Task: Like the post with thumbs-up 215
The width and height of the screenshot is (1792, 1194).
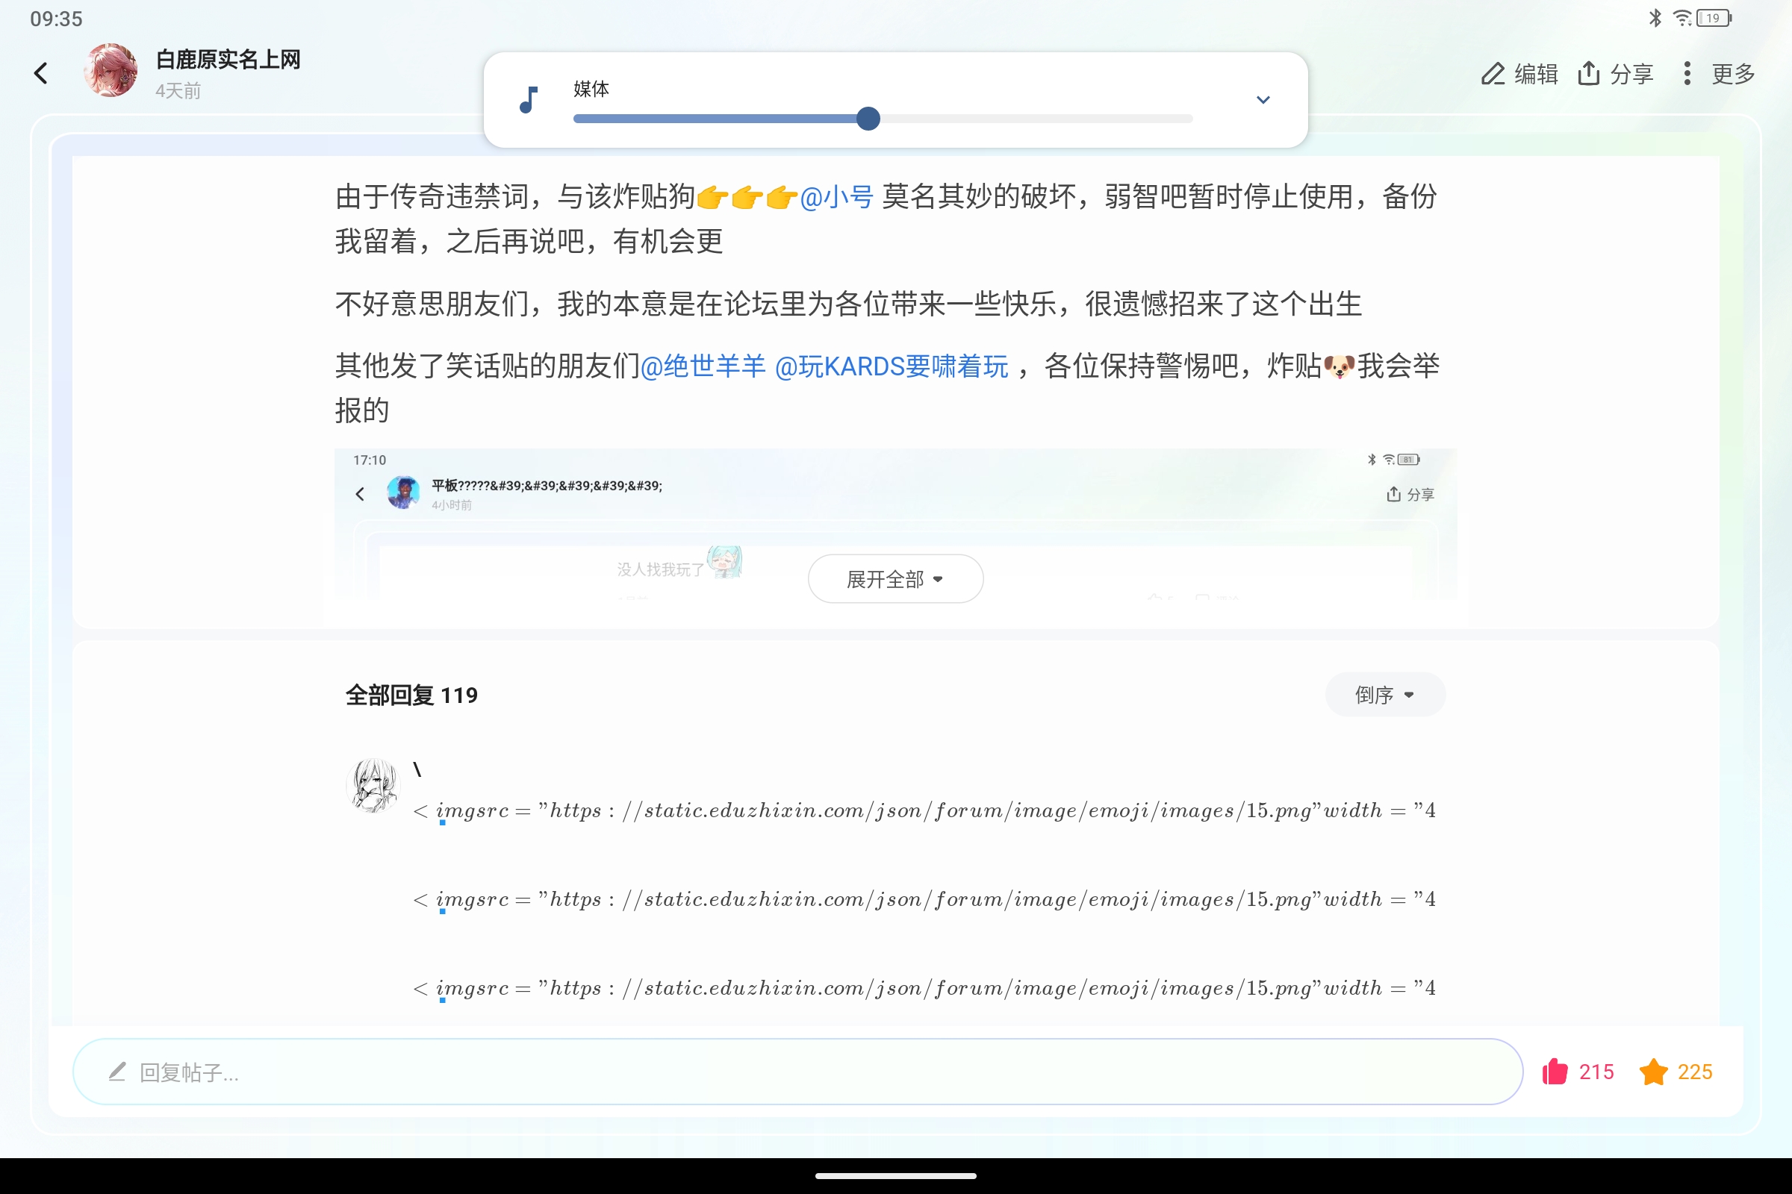Action: pos(1577,1072)
